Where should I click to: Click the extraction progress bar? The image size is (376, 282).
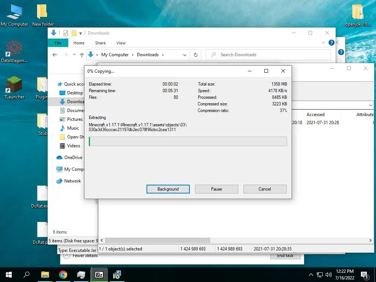coord(188,141)
